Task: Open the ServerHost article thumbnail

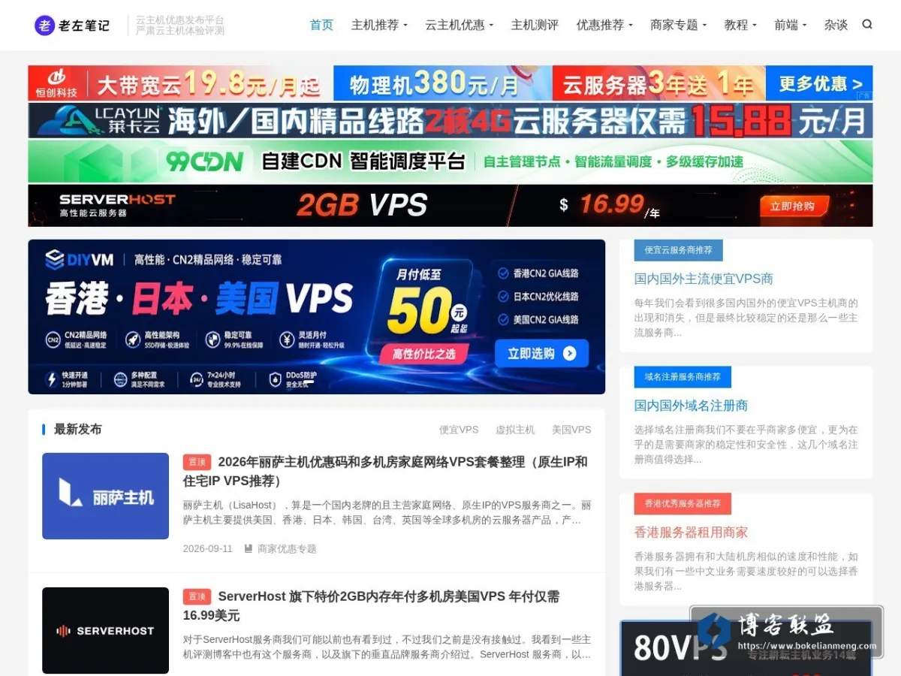Action: [x=105, y=630]
